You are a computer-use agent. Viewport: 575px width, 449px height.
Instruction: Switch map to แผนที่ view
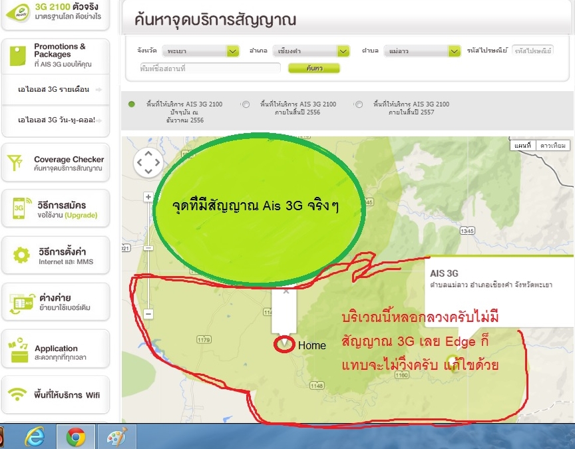tap(522, 146)
